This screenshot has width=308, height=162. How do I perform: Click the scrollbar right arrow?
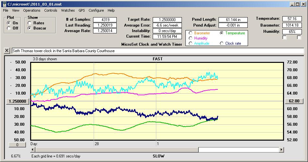click(x=281, y=150)
